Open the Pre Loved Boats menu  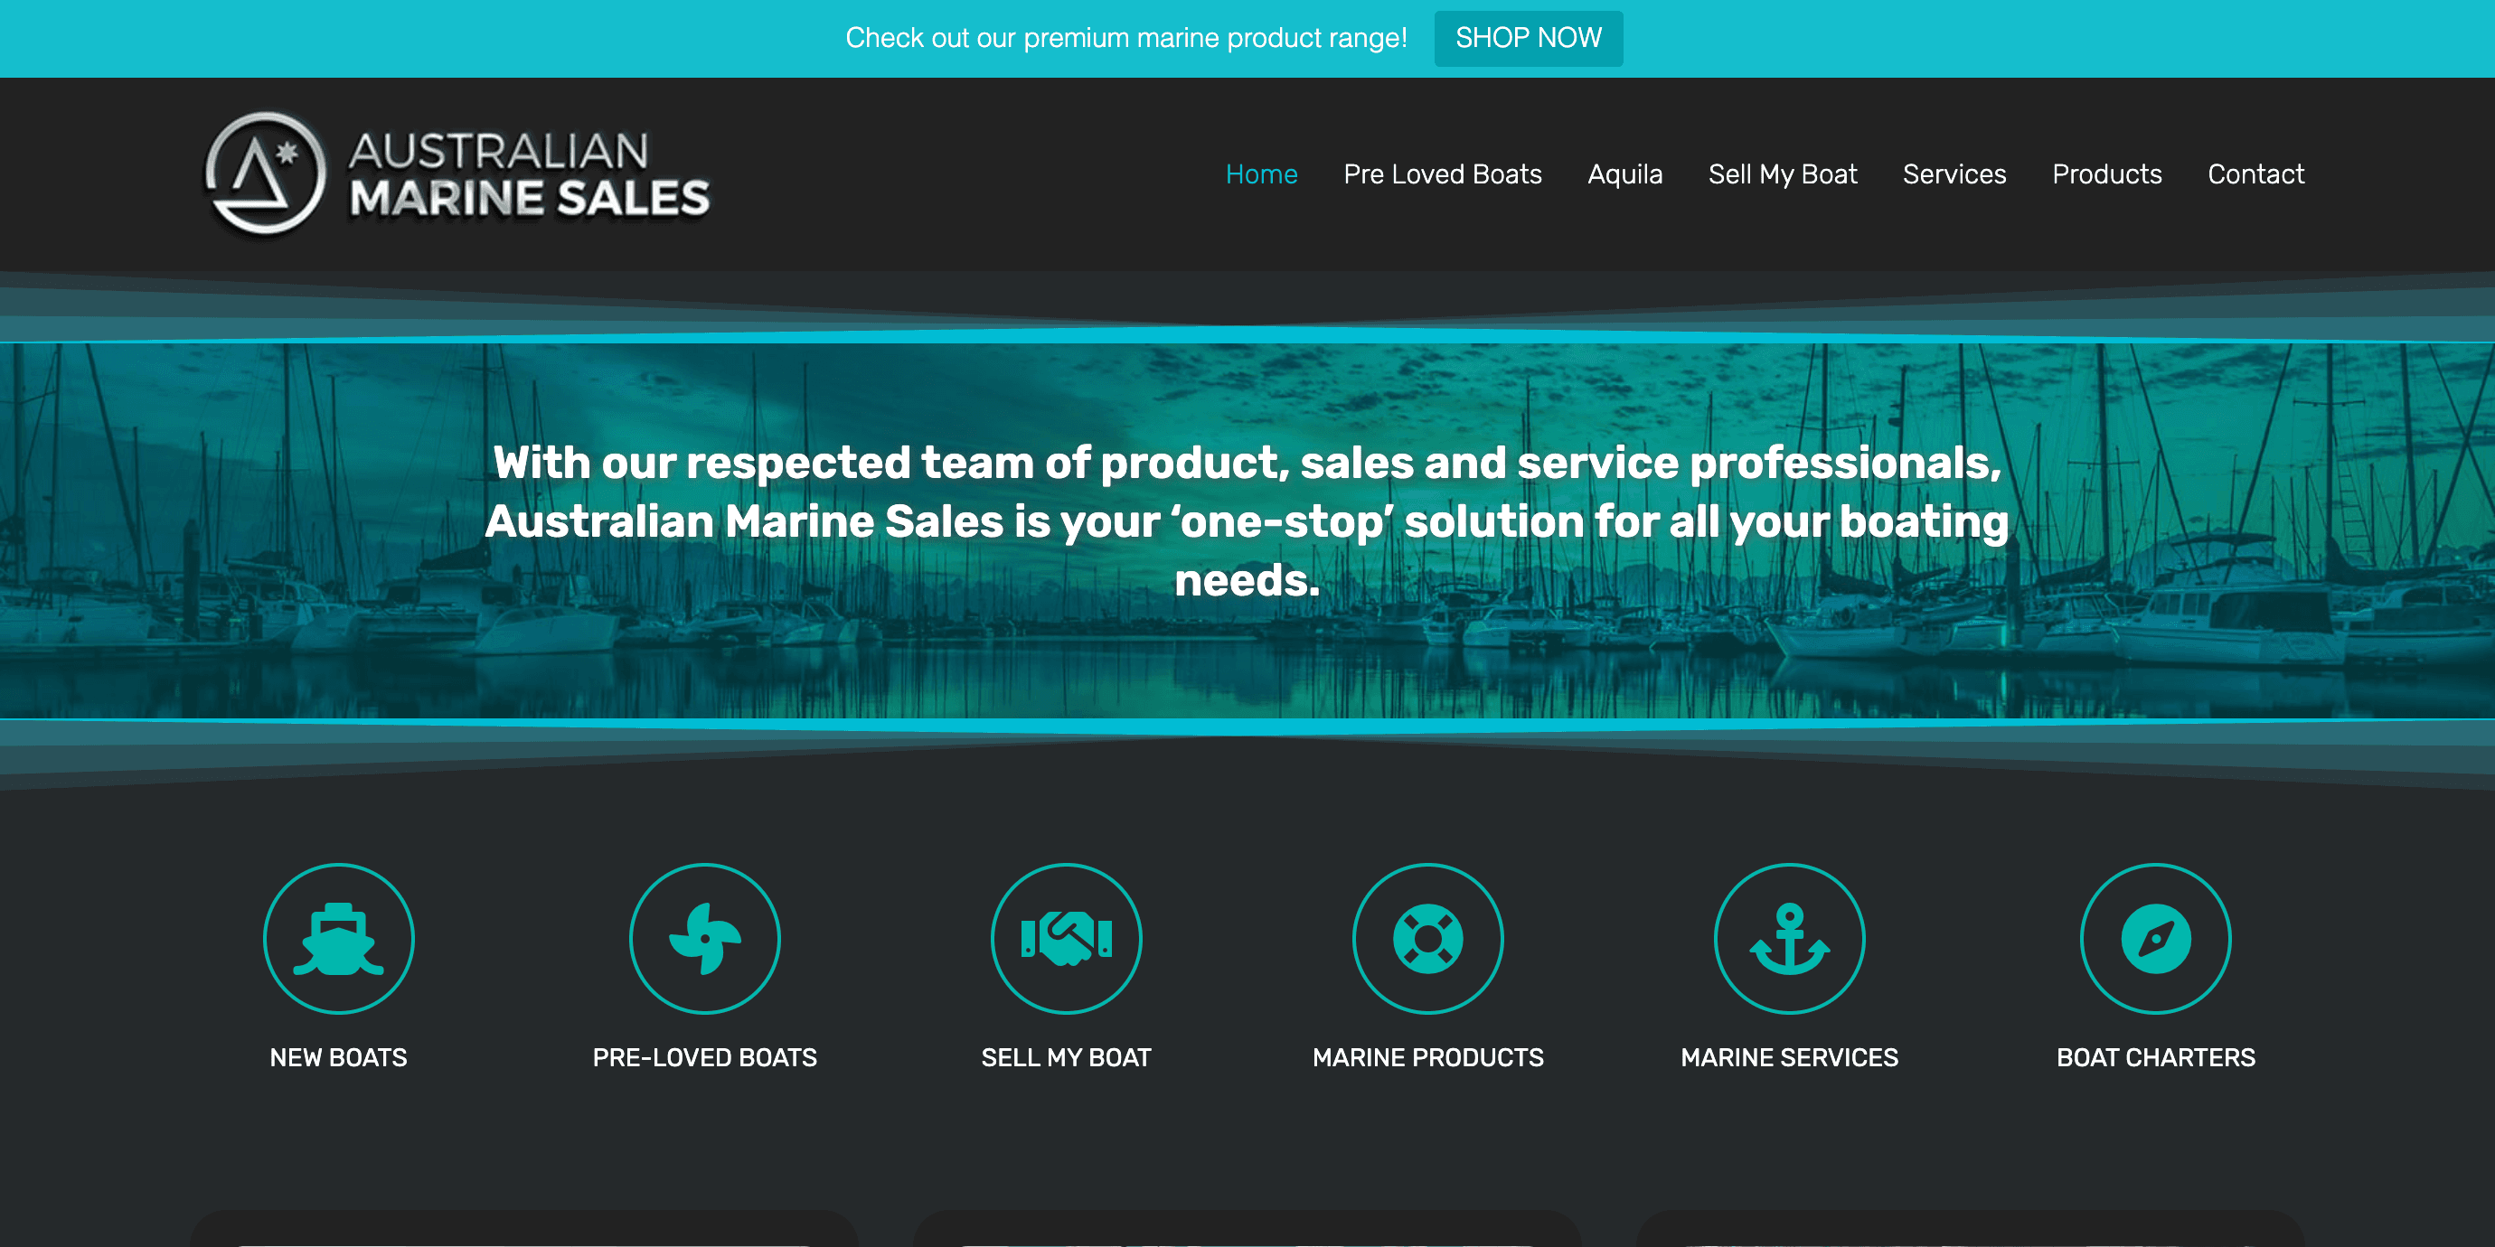click(1442, 174)
